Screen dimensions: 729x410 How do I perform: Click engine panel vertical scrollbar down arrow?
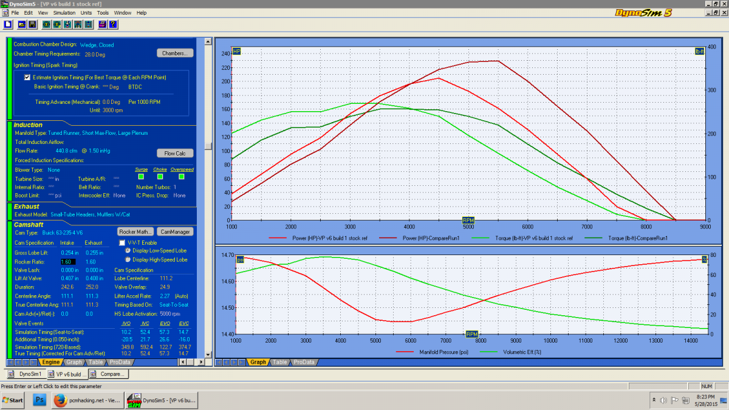coord(208,355)
